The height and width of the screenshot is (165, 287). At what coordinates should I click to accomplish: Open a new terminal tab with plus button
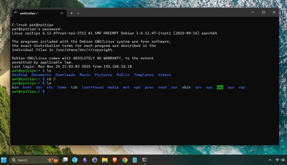[x=71, y=13]
